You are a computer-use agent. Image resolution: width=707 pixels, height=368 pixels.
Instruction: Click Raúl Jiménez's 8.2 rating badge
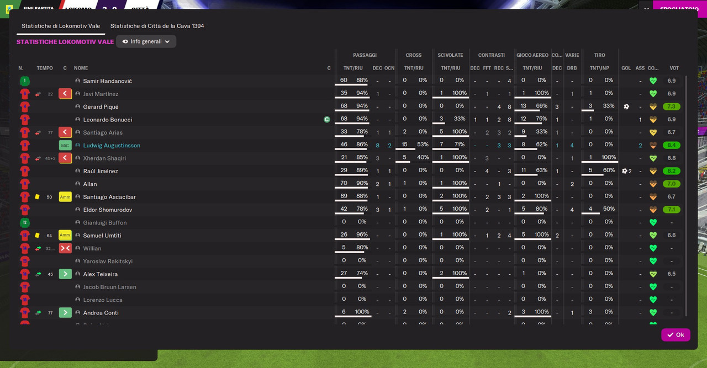pyautogui.click(x=672, y=171)
